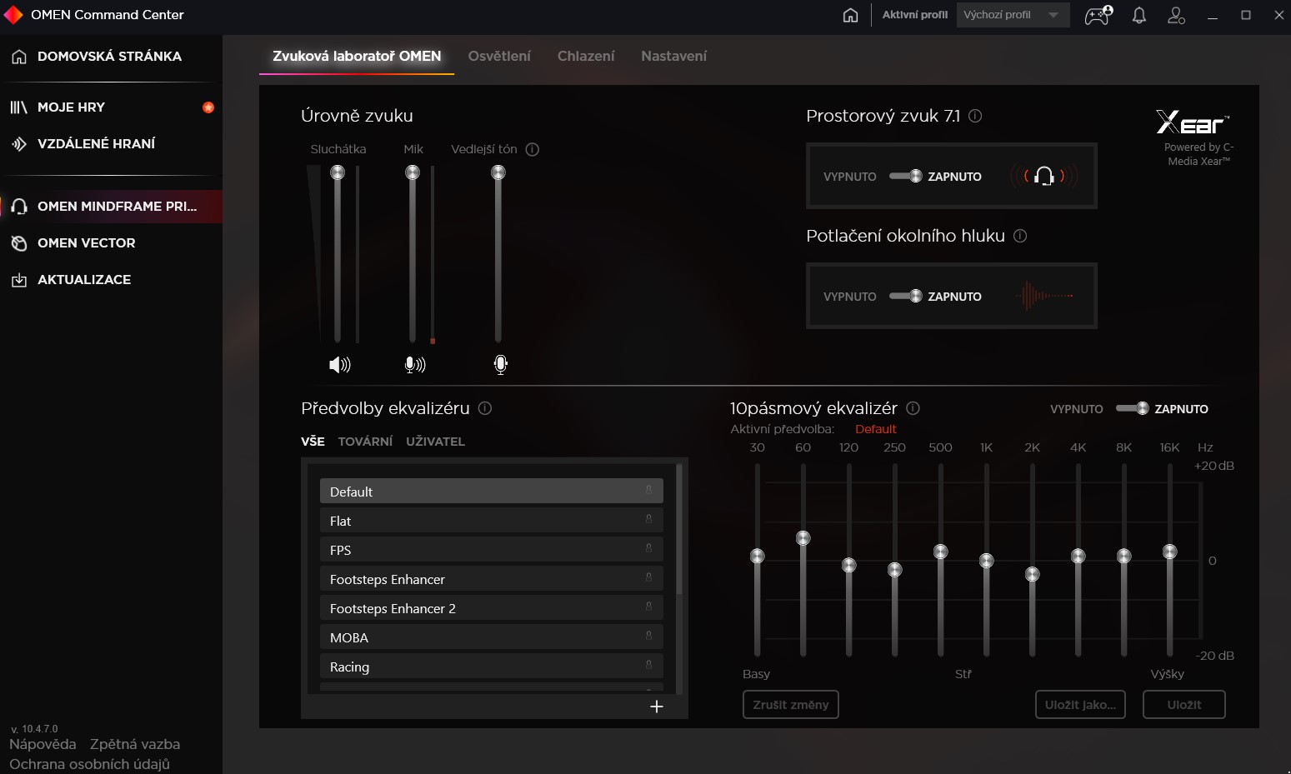Click the Mik volume slider handle
The height and width of the screenshot is (774, 1291).
tap(413, 172)
